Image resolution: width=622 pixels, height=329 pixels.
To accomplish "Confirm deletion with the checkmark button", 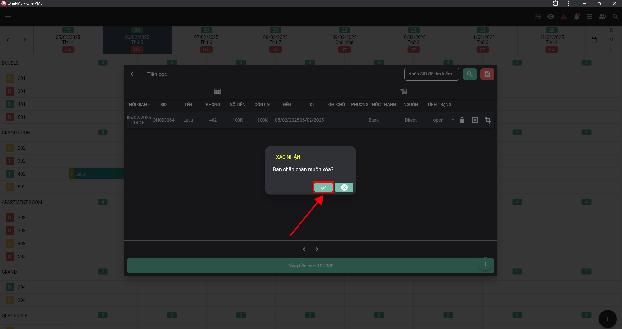I will click(323, 187).
